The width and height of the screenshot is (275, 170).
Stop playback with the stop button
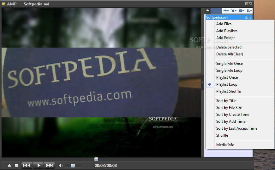click(x=17, y=165)
